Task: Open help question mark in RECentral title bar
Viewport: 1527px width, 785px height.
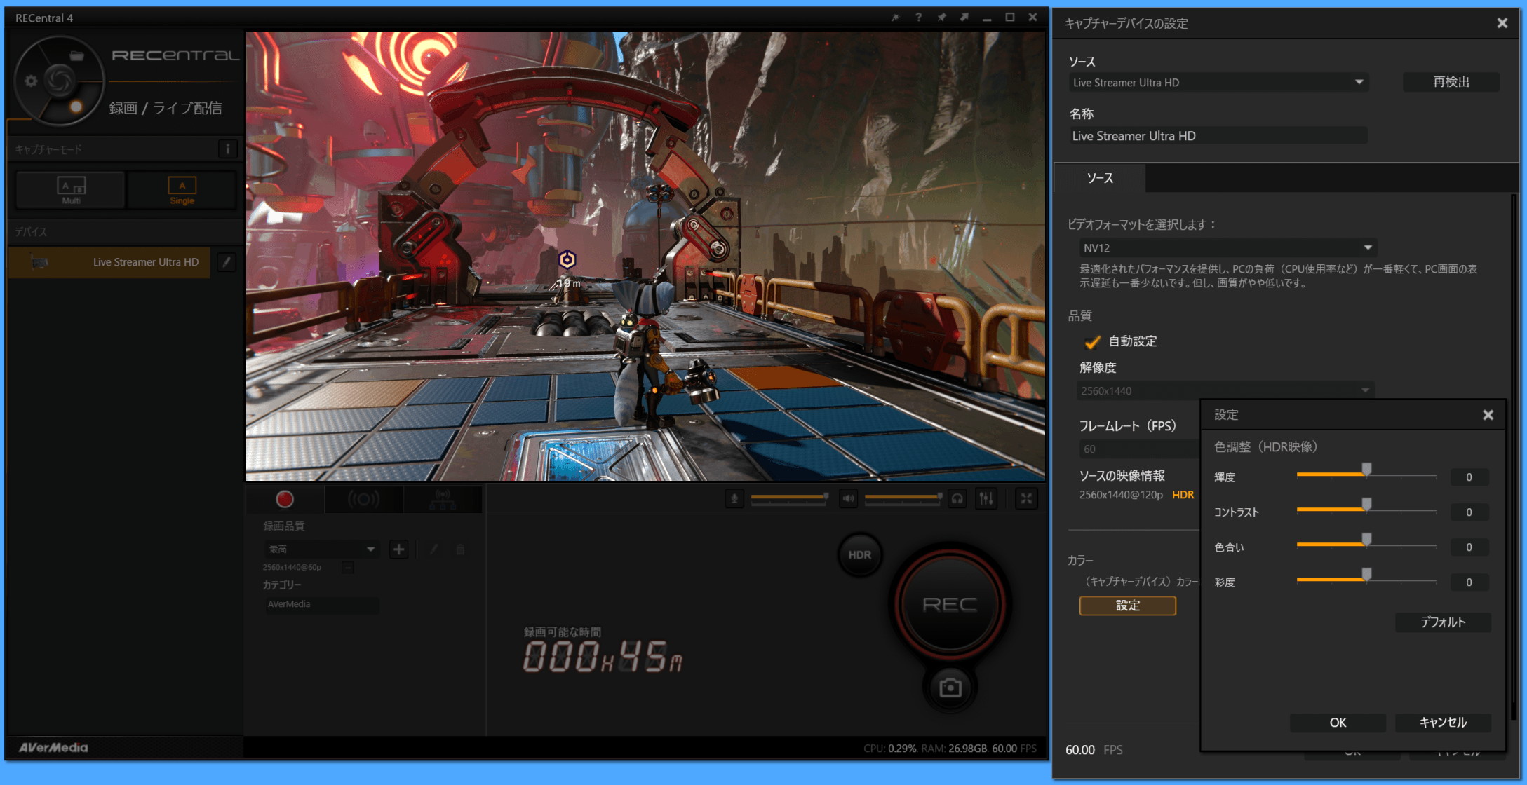Action: pyautogui.click(x=918, y=18)
